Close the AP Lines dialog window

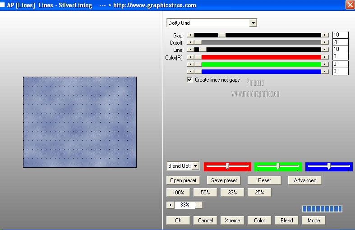[350, 5]
